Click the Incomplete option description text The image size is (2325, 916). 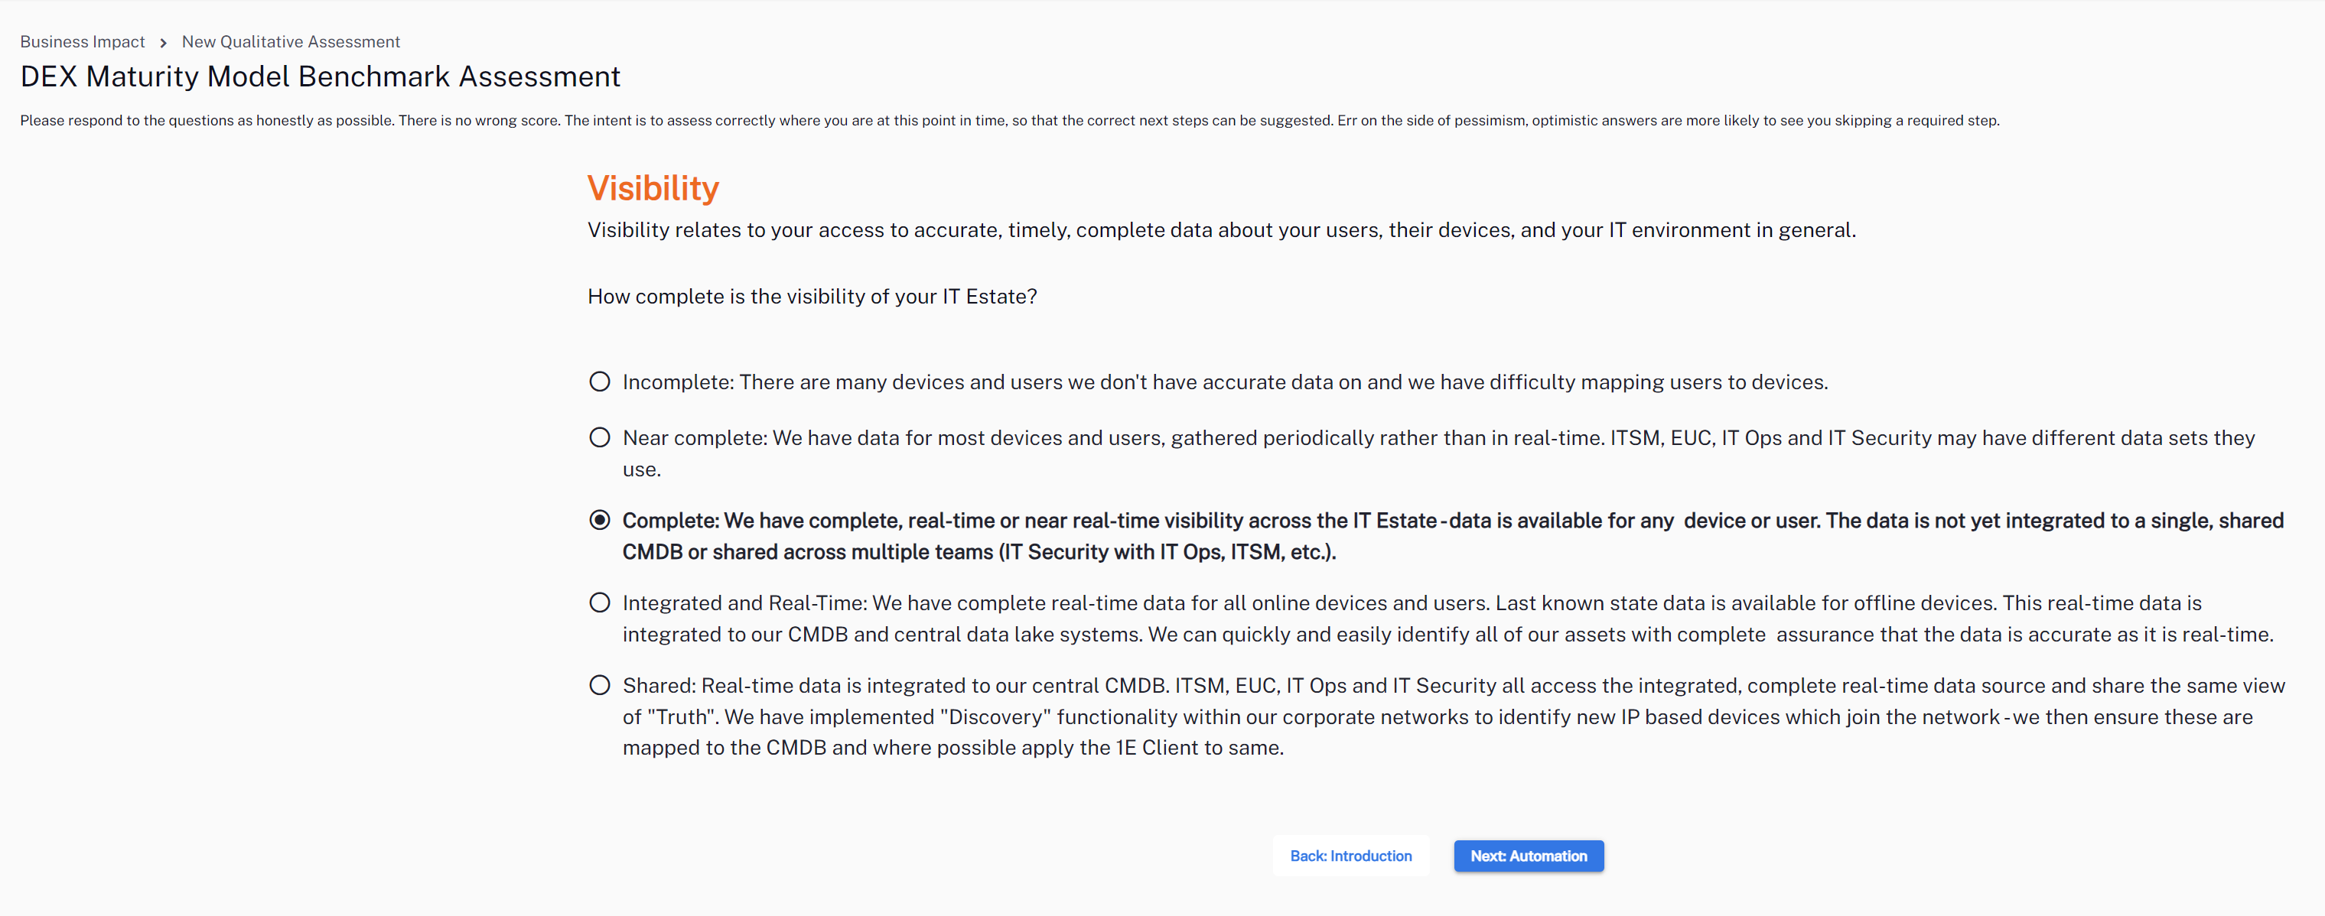(1225, 382)
